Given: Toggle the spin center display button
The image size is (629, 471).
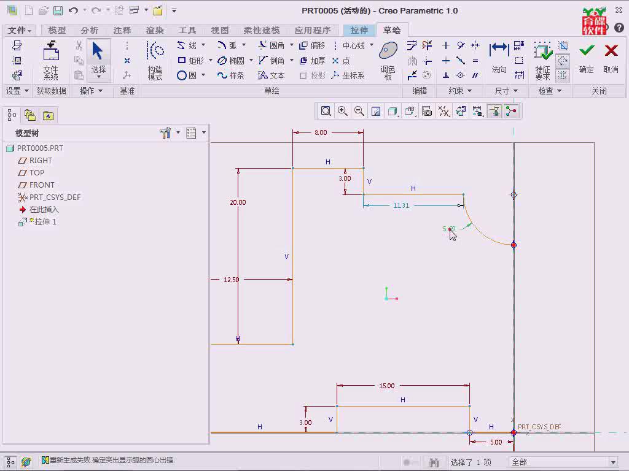Looking at the screenshot, I should point(511,111).
